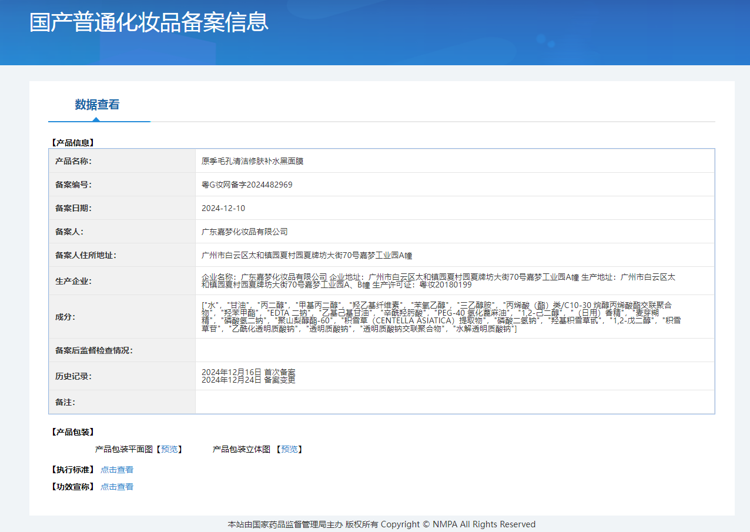Click the 成分 ingredients list text
Screen dimensions: 750x532
441,317
